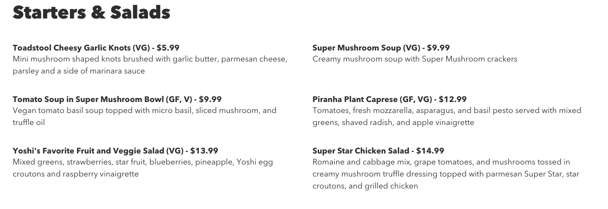
Task: Click the caprese description mentioning apple vinaigrette
Action: [x=447, y=116]
